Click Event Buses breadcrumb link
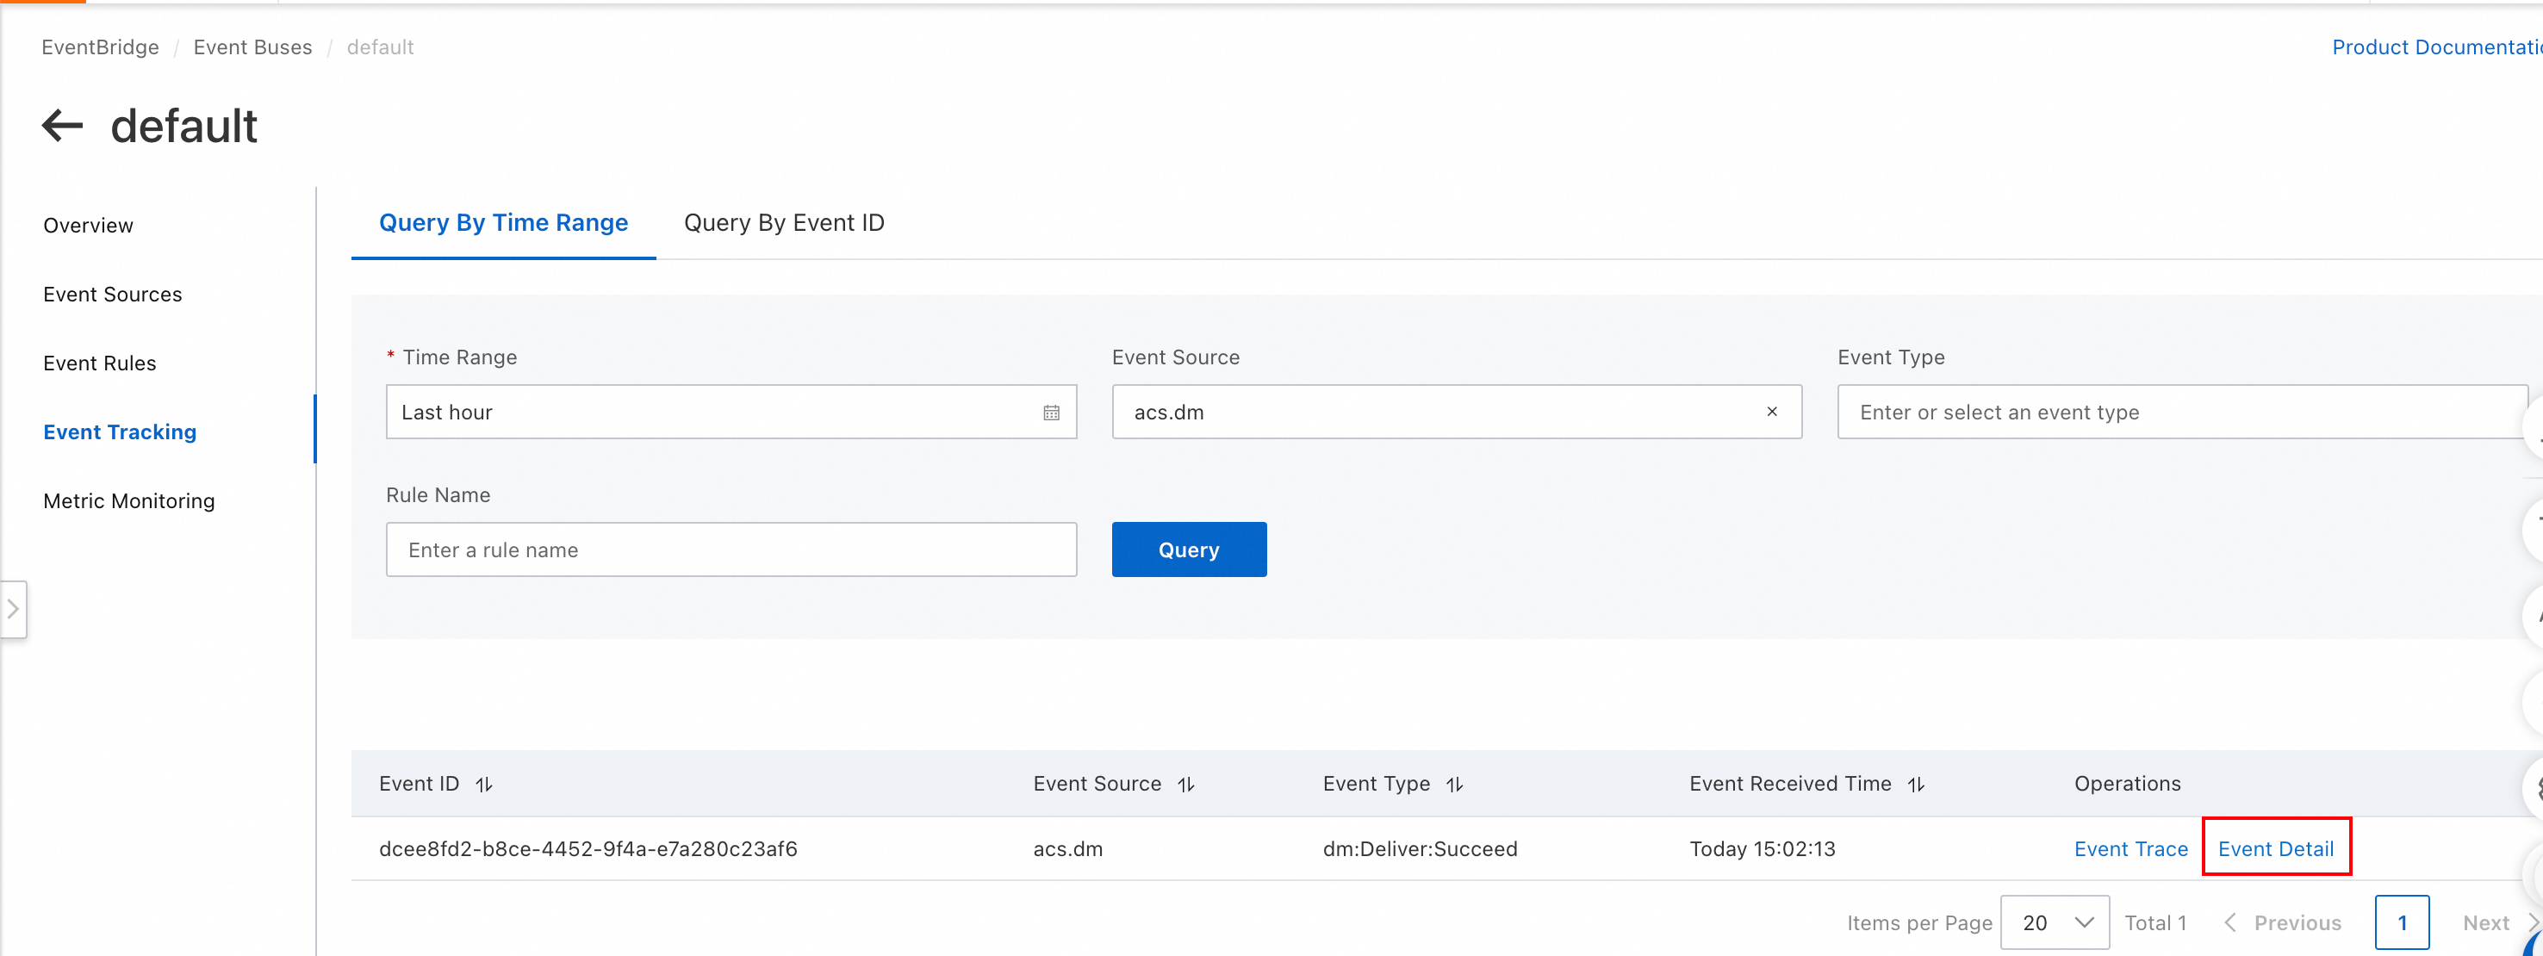2543x956 pixels. tap(252, 47)
